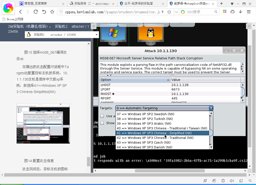
Task: Click the page bottom horizontal scrollbar
Action: [x=125, y=175]
